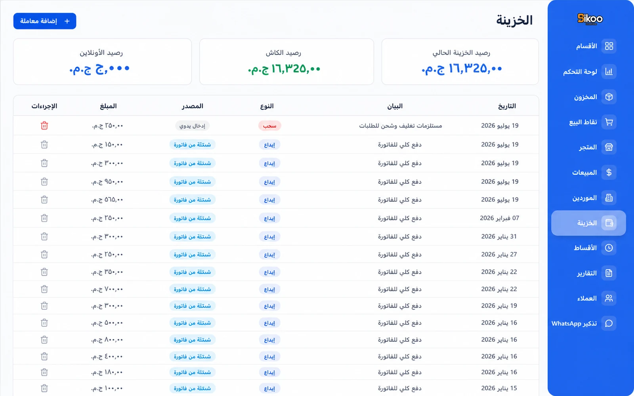The image size is (634, 396).
Task: Click the التاريخ column header
Action: (x=507, y=106)
